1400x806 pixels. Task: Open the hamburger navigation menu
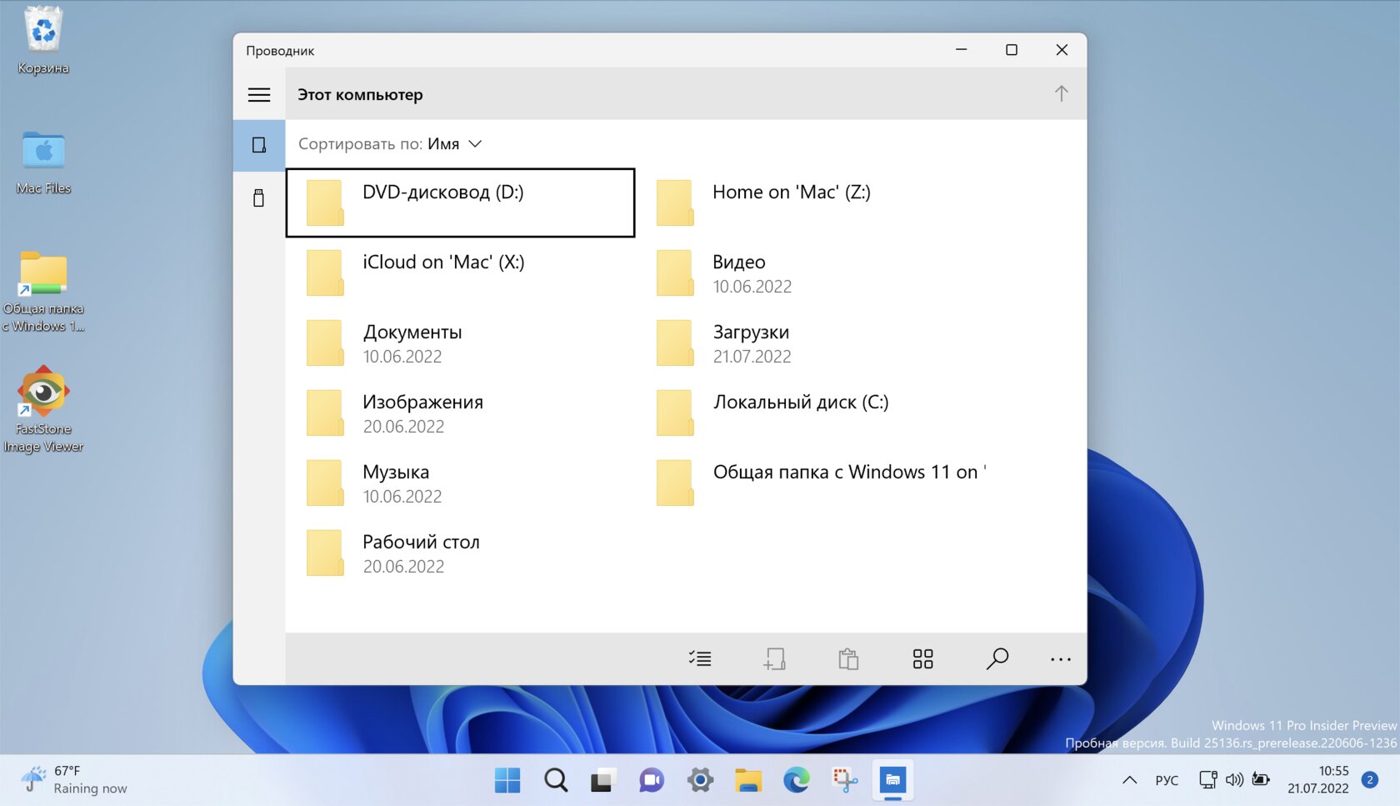coord(259,95)
